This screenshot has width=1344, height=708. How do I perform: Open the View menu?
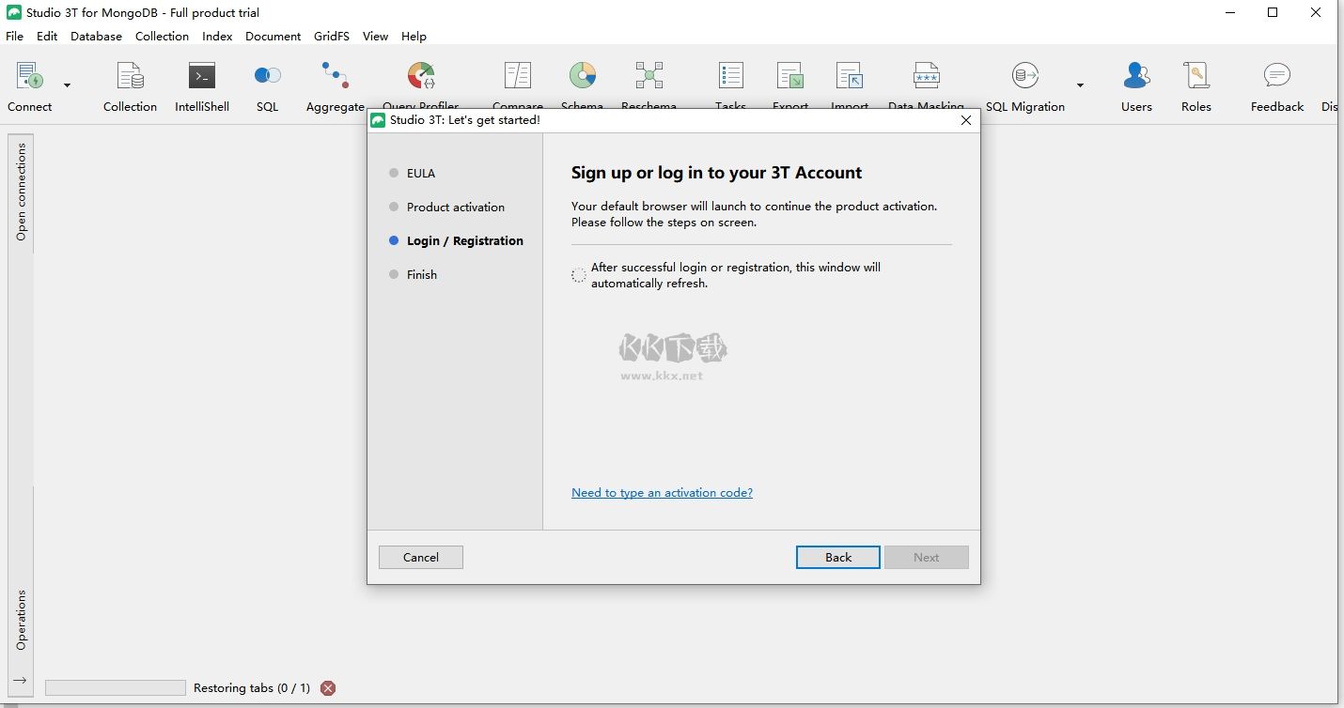(375, 37)
